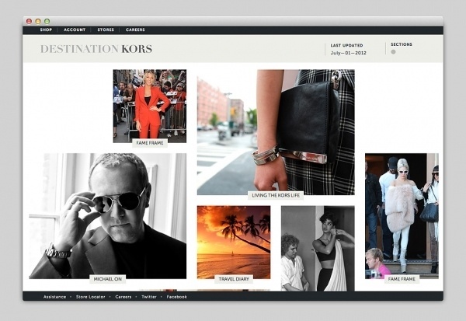Image resolution: width=466 pixels, height=321 pixels.
Task: Minimize the window with the yellow button
Action: [38, 21]
